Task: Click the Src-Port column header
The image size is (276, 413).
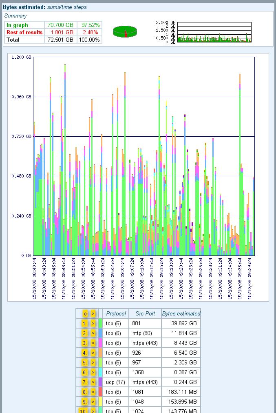Action: tap(145, 314)
